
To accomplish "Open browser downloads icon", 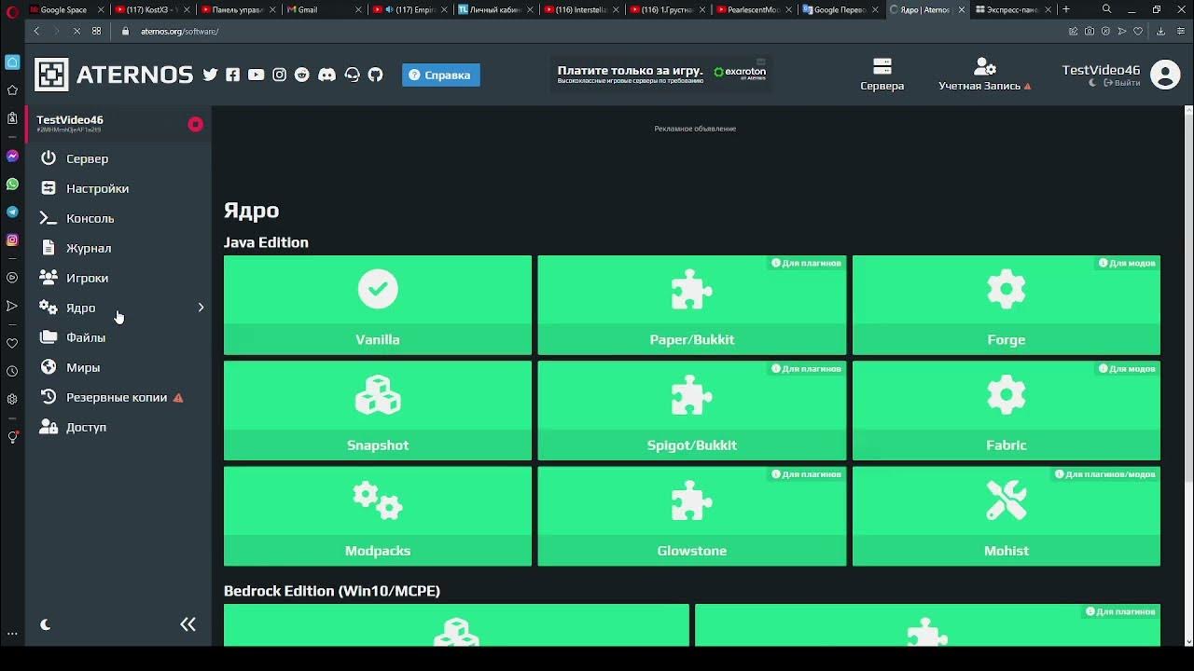I will coord(1160,31).
